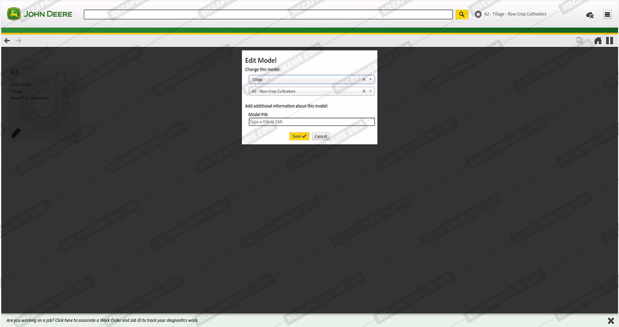Save the edited model

pos(299,136)
